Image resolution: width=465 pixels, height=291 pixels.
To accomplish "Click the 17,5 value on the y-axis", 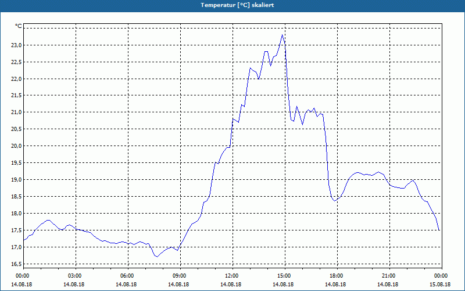I will [16, 230].
